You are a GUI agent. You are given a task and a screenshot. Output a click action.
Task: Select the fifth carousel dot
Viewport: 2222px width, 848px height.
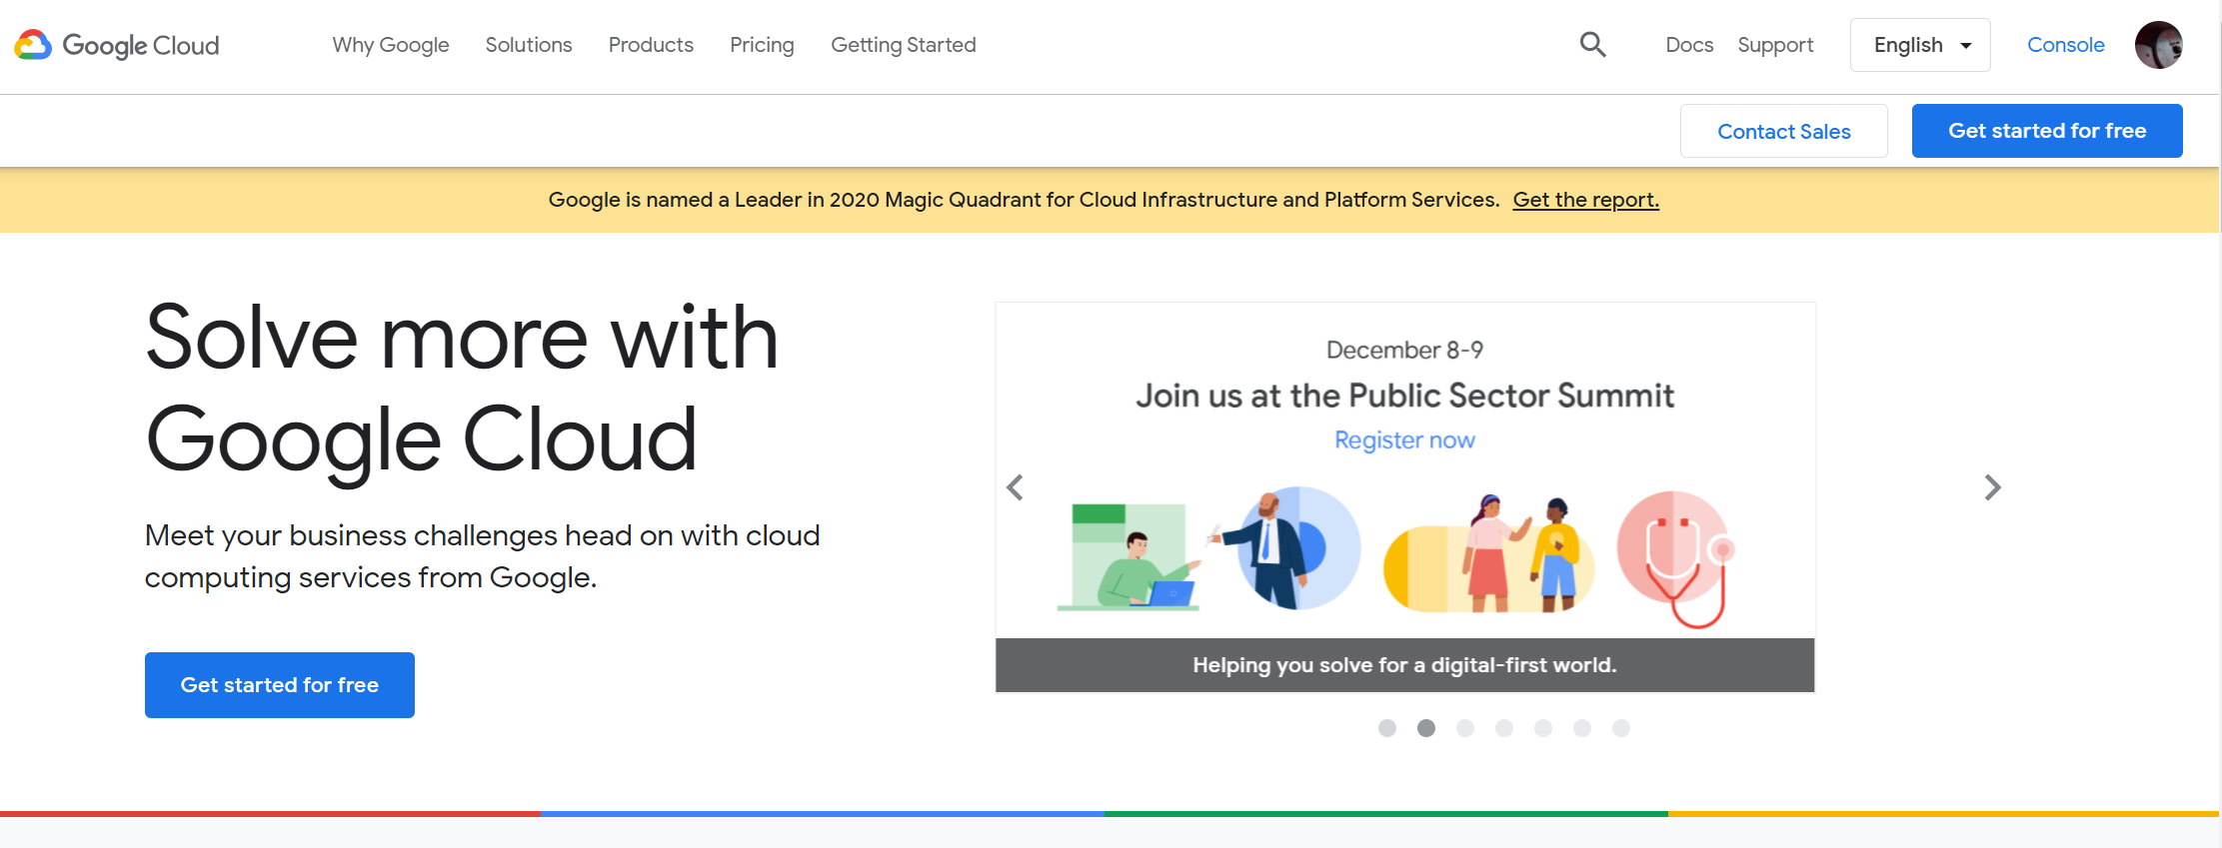pos(1543,728)
